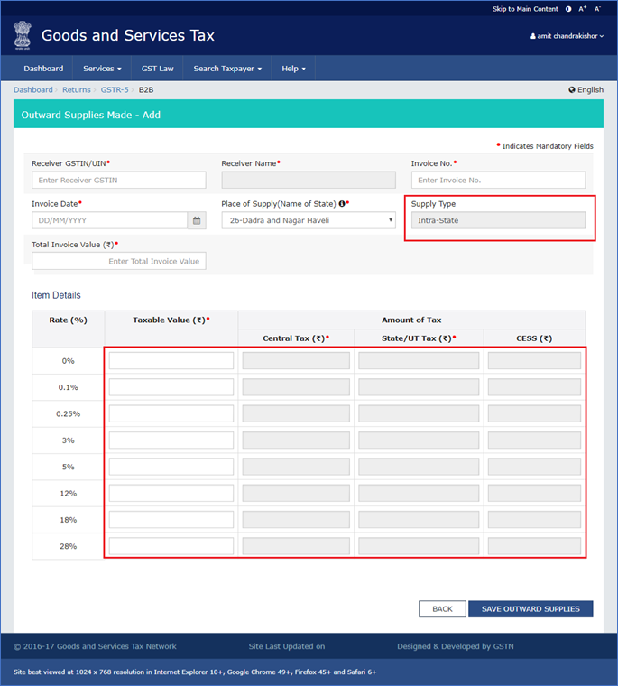Viewport: 618px width, 686px height.
Task: Click Taxable Value field for 3% rate
Action: 171,440
